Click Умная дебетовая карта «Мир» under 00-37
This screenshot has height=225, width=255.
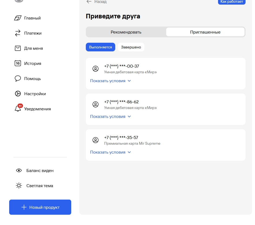pos(130,72)
